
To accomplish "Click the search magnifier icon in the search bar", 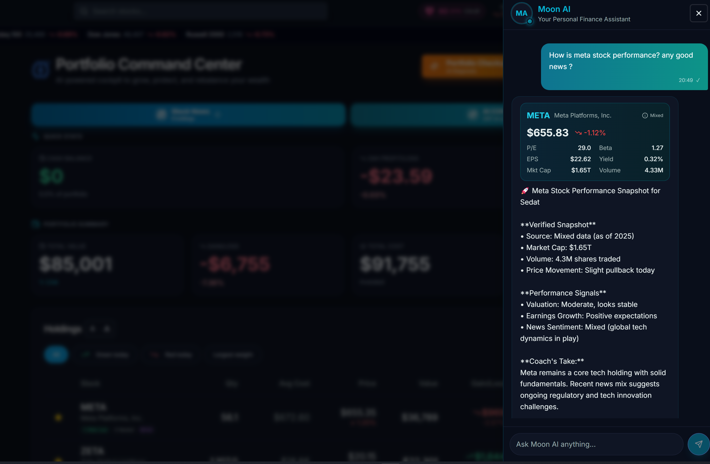I will click(84, 11).
